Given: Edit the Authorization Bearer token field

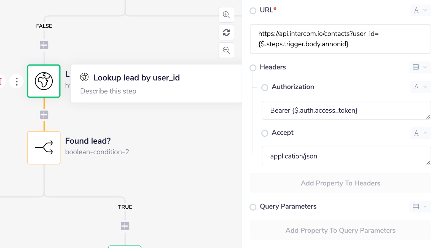Looking at the screenshot, I should point(346,110).
